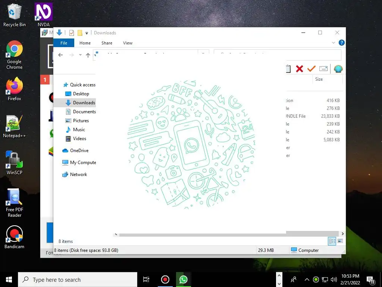Click the Explorer search box

coord(278,55)
